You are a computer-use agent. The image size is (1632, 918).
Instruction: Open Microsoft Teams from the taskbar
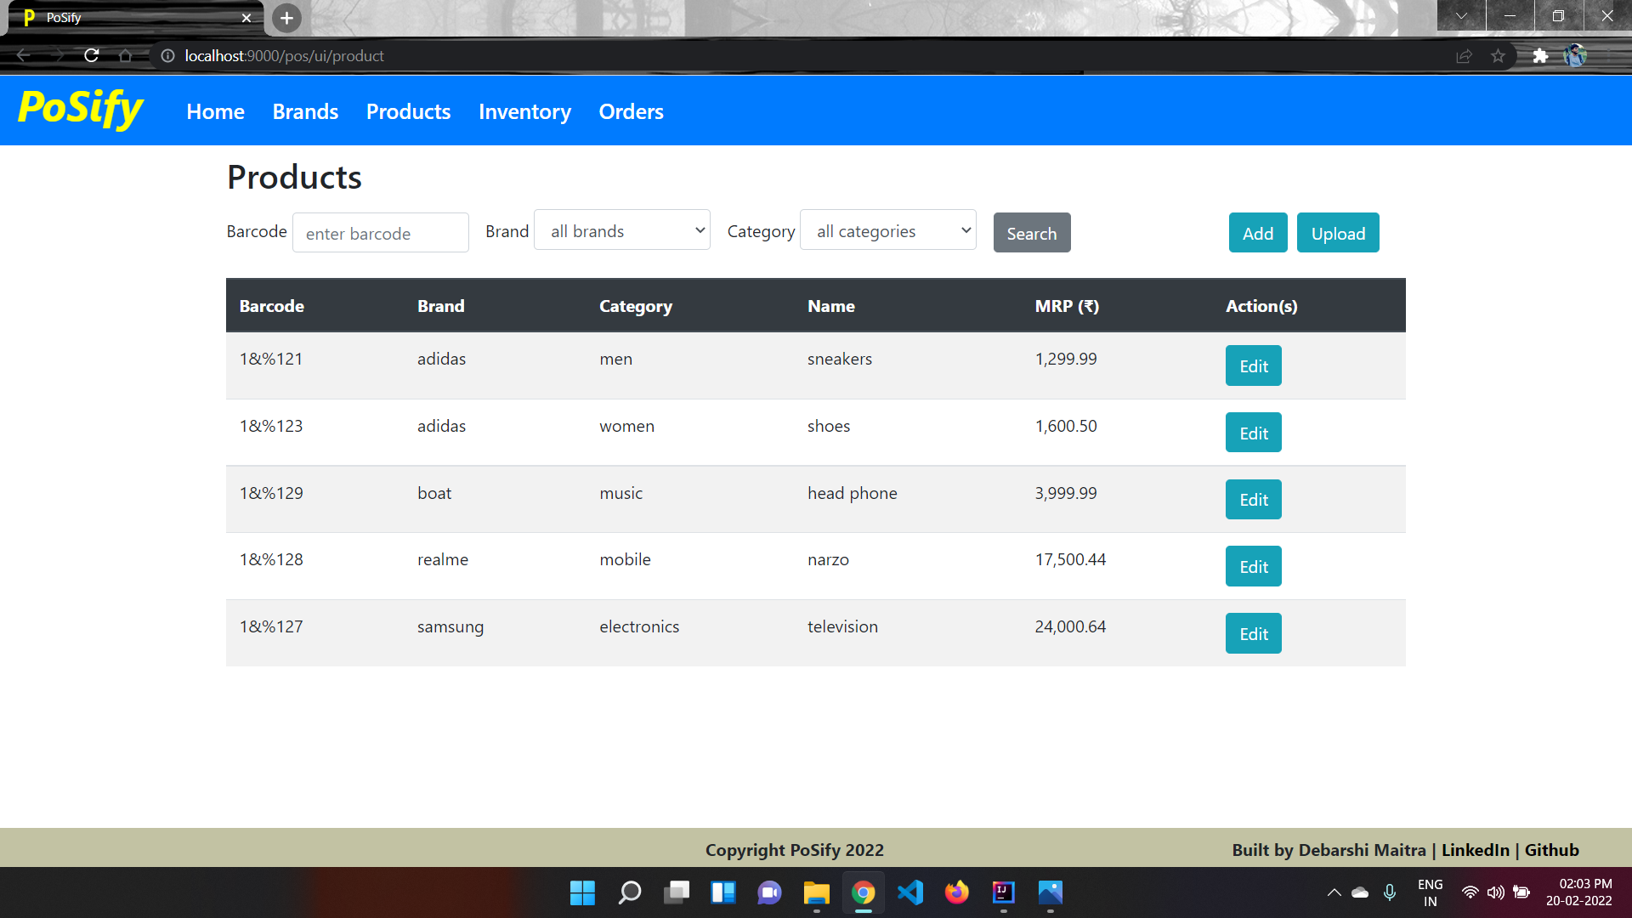[769, 892]
